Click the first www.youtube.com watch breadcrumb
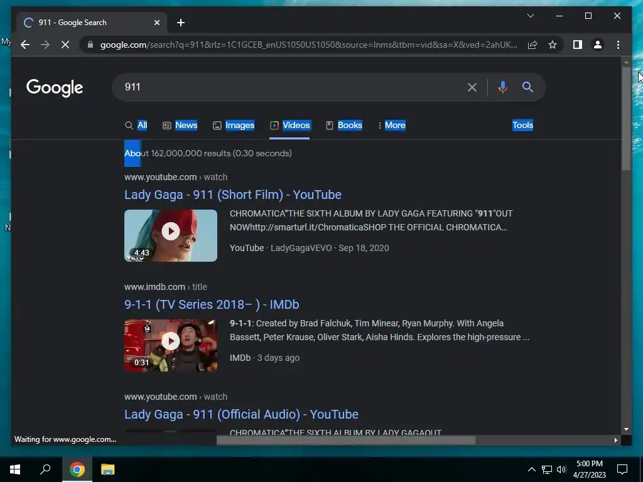 pos(176,177)
